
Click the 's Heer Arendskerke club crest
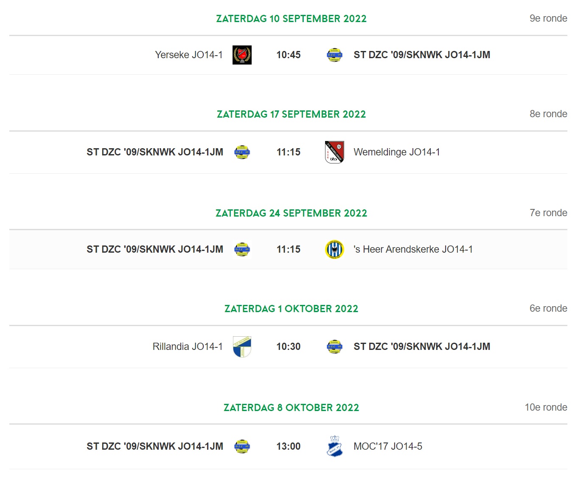(334, 249)
